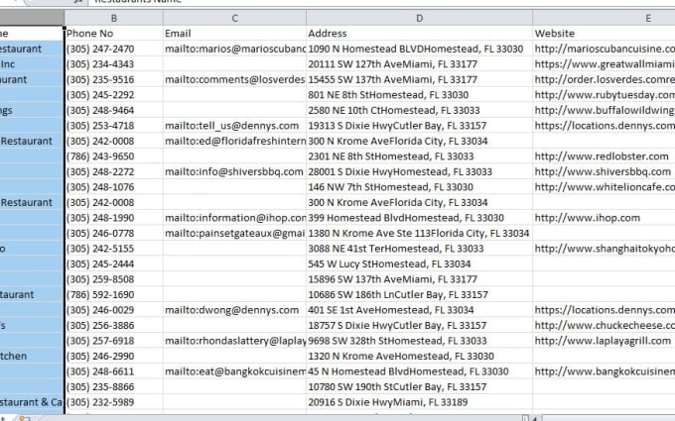Click email cell mailto:information@ihop.com

[x=234, y=218]
